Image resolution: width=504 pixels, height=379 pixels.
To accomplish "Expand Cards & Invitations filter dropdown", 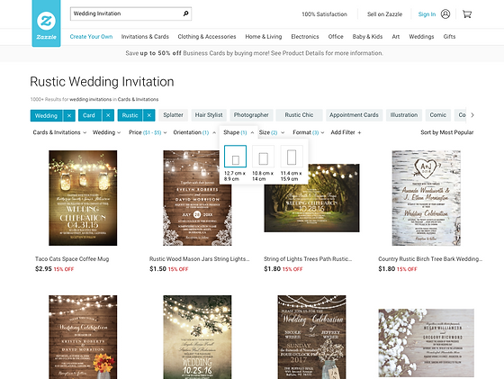I will coord(59,132).
